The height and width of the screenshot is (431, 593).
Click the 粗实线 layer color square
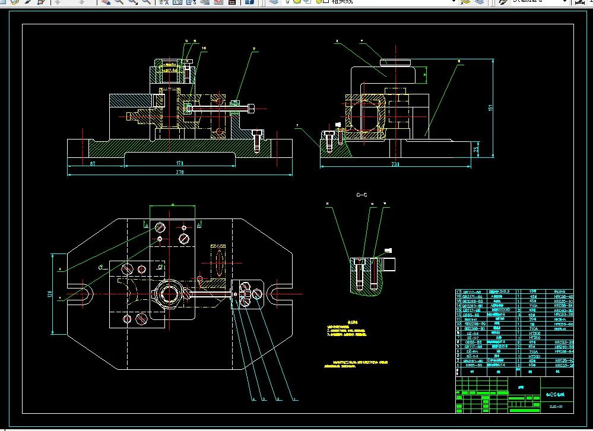click(x=325, y=2)
